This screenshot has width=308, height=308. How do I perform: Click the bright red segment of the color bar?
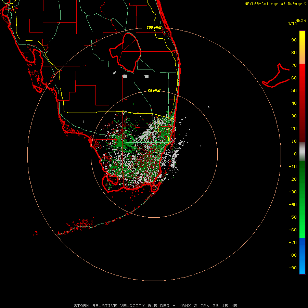click(x=302, y=103)
